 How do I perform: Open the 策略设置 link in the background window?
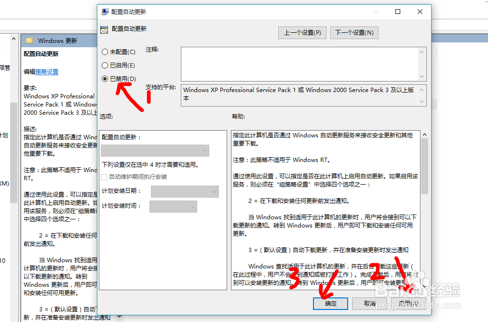pos(47,71)
